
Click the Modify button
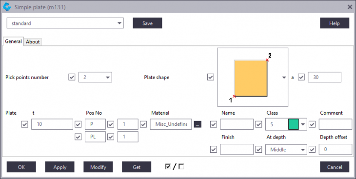point(98,167)
